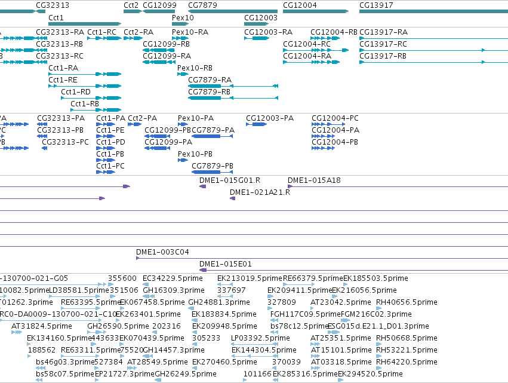Click transcript CG32313-RA
Image resolution: width=508 pixels, height=383 pixels.
click(60, 32)
